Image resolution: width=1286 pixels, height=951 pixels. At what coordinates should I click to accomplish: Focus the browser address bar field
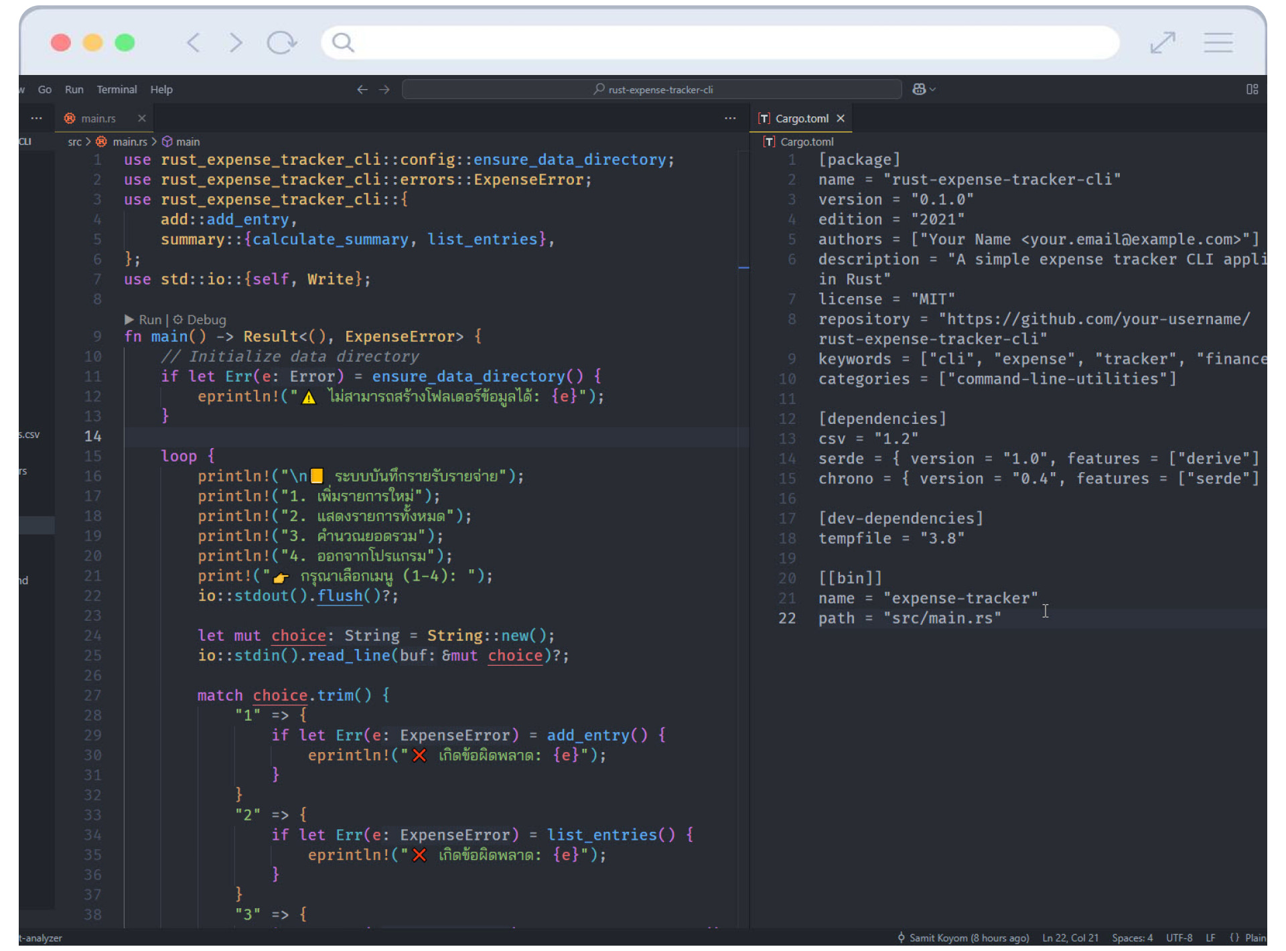point(720,42)
